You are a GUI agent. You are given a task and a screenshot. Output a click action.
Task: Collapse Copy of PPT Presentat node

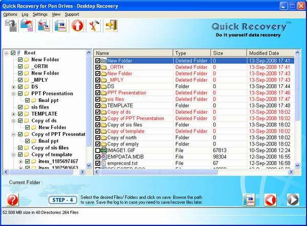click(13, 134)
